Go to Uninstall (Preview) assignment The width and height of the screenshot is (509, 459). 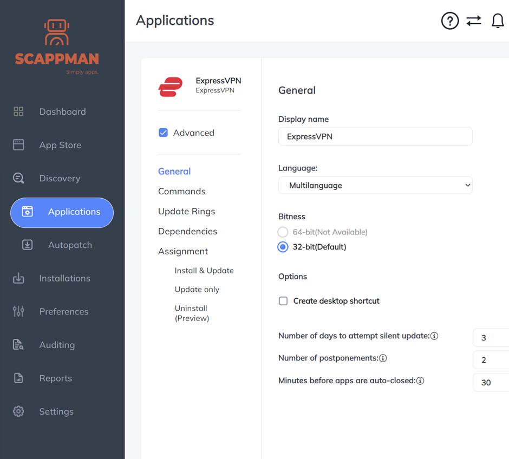tap(192, 313)
